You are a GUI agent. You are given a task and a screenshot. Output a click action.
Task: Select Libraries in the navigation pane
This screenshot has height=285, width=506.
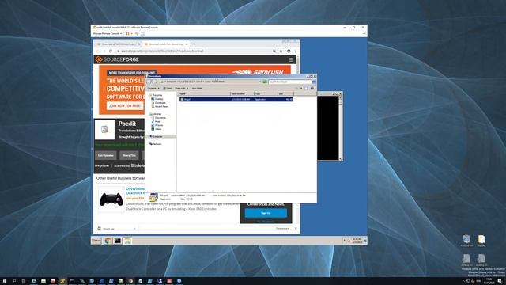157,114
